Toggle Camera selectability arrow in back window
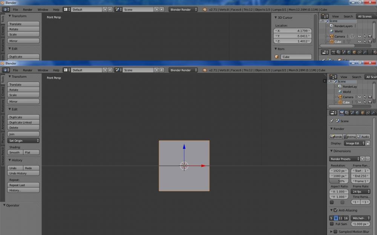377x235 pixels. coord(365,36)
